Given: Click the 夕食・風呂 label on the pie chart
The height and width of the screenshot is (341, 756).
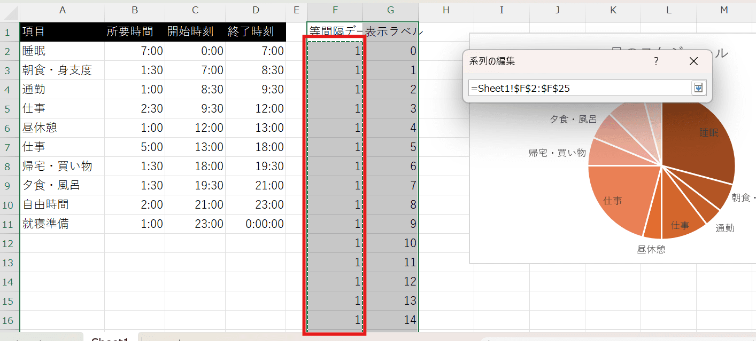Looking at the screenshot, I should [x=573, y=120].
